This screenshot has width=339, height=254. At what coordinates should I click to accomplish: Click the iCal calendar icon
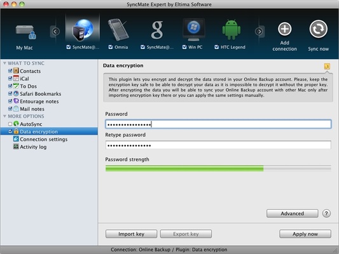(16, 78)
